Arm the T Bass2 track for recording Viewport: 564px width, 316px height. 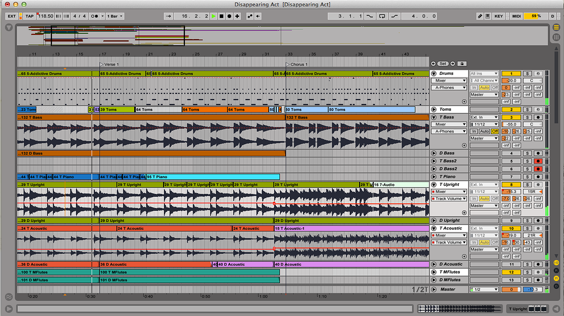point(538,161)
